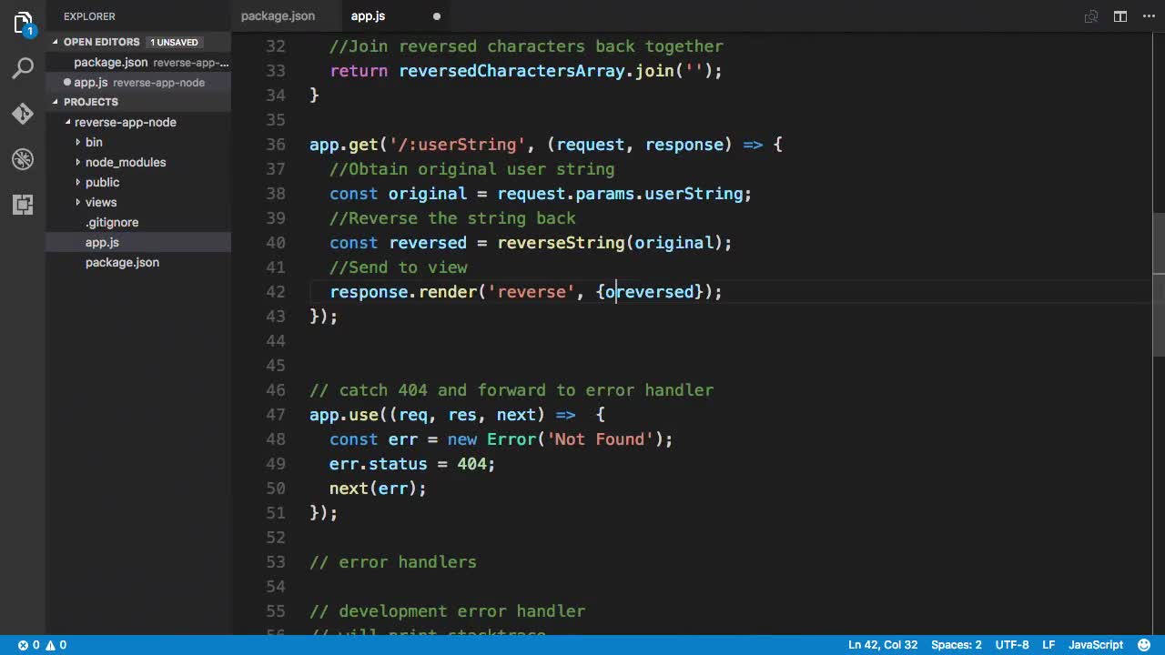Open package.json in Open Editors list
Viewport: 1165px width, 655px height.
point(138,62)
